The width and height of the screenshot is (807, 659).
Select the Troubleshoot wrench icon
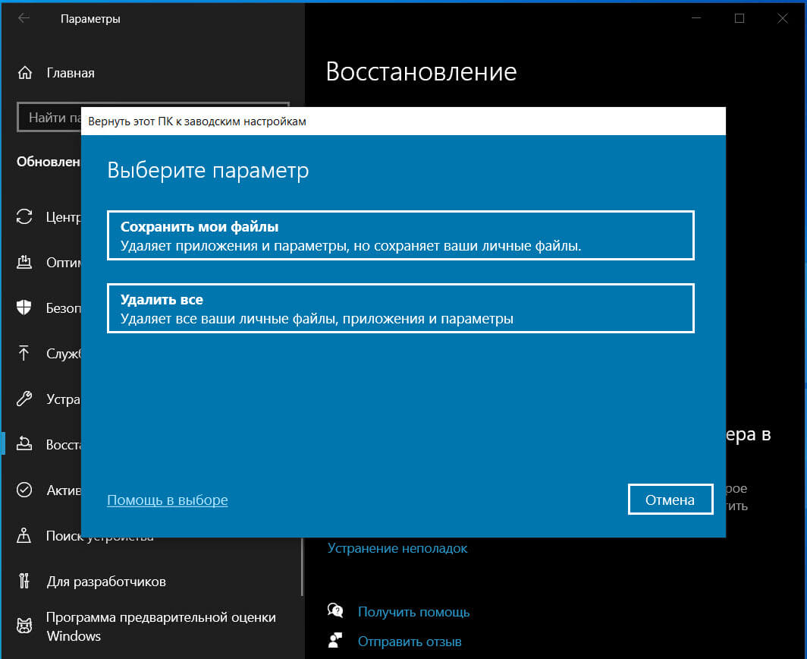pos(24,399)
